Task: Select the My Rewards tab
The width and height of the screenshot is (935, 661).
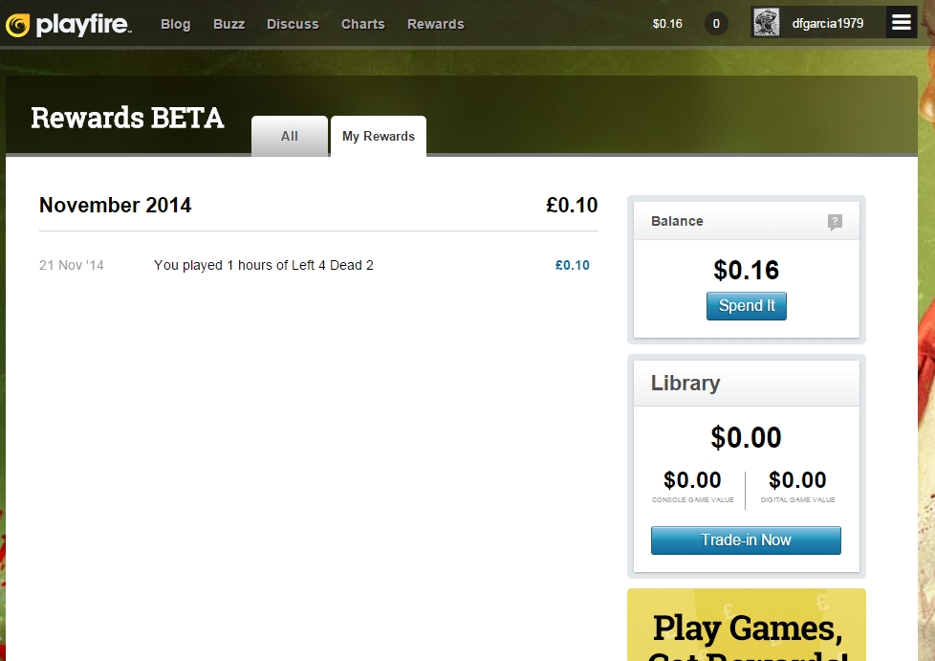Action: coord(379,136)
